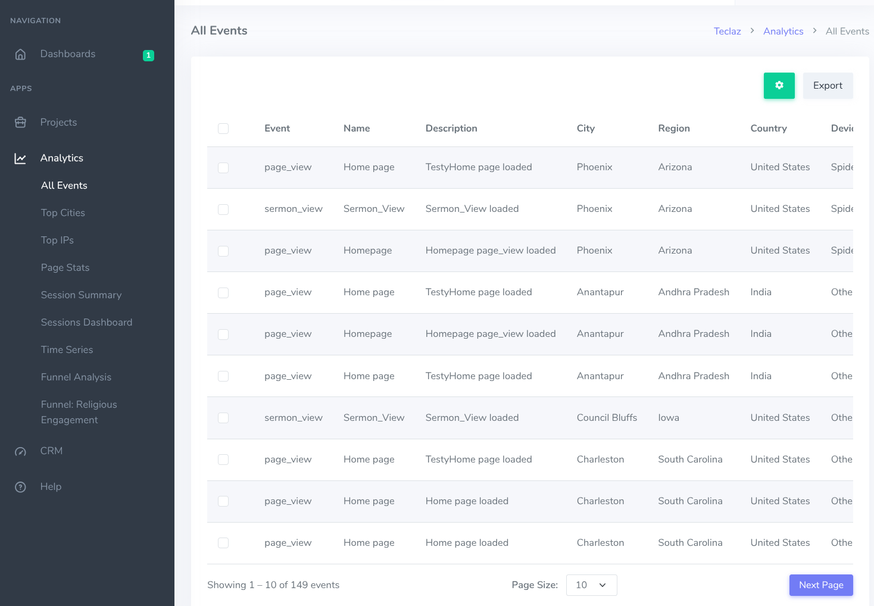Screen dimensions: 874x606
Task: Click the Dashboards notification badge
Action: coord(148,55)
